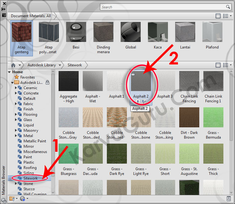Expand the Ceramic category in the tree
Viewport: 235px width, 204px height.
tap(16, 88)
